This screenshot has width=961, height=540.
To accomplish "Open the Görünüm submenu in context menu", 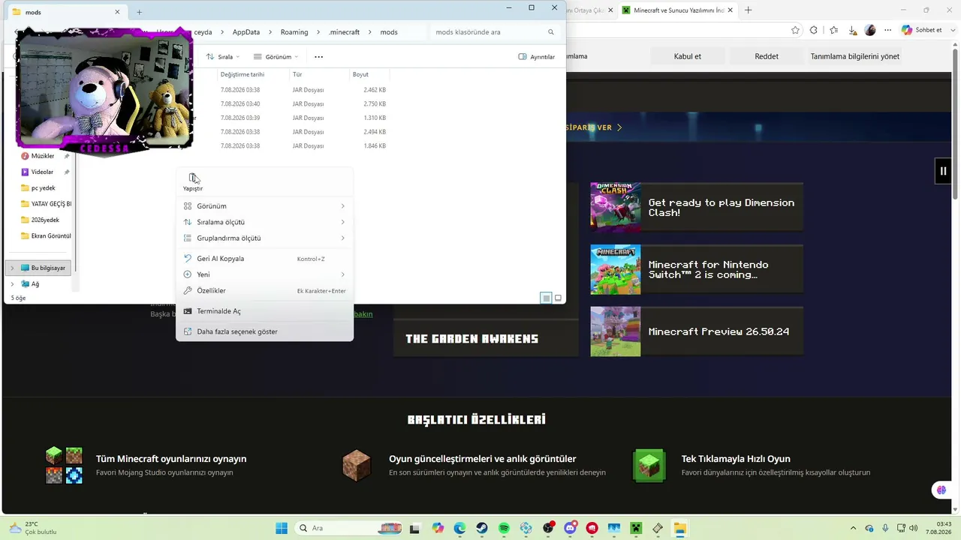I will (x=264, y=206).
